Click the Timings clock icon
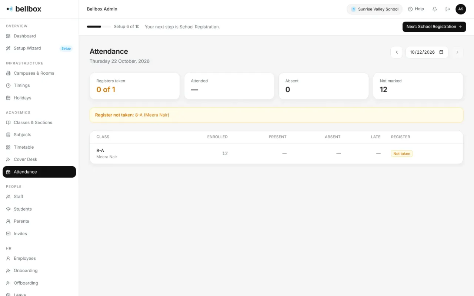This screenshot has width=474, height=296. point(8,85)
